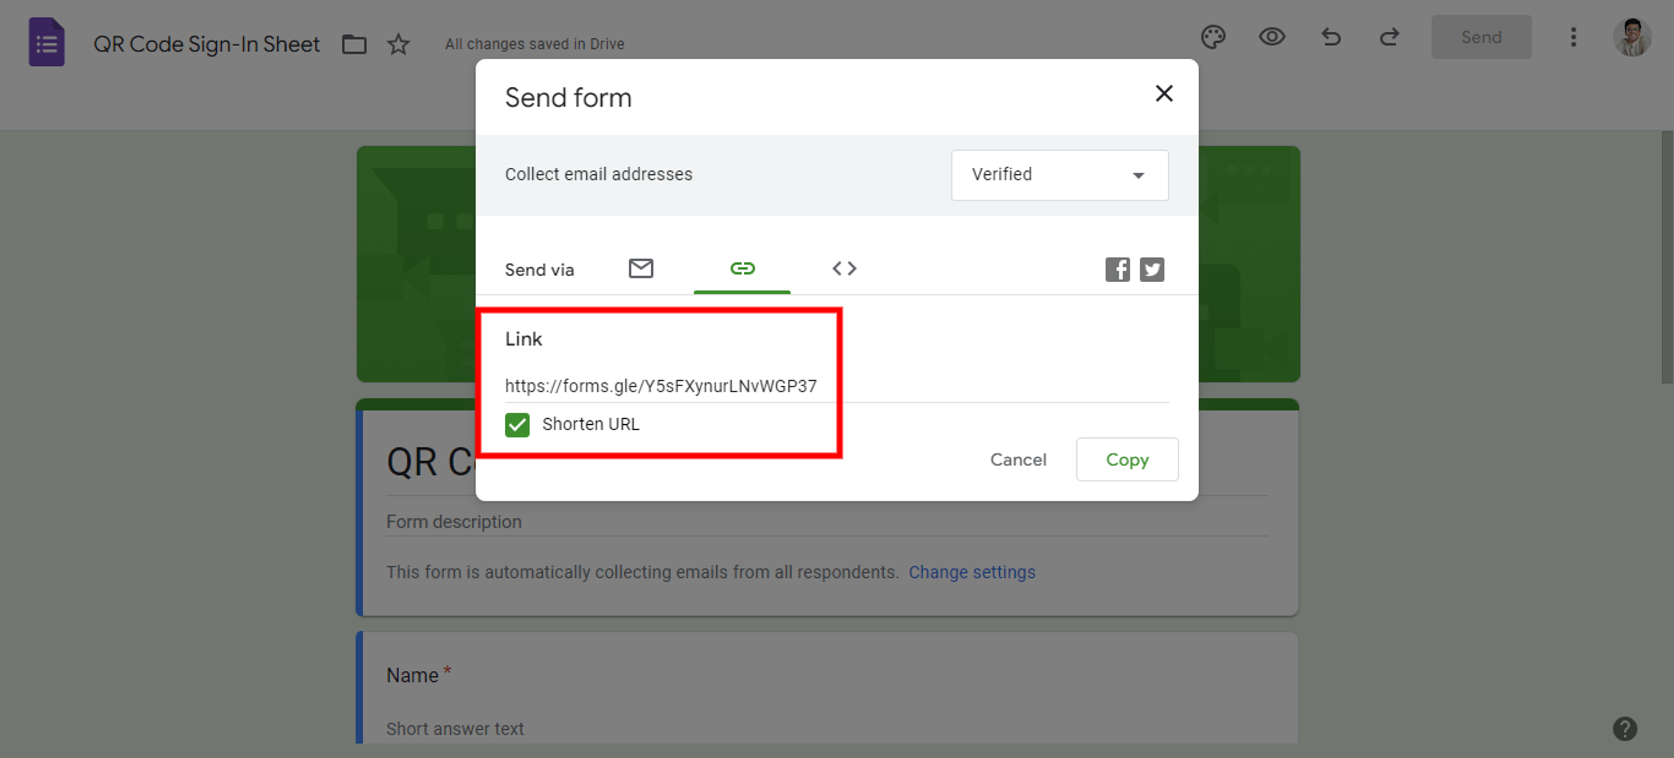This screenshot has width=1674, height=758.
Task: Click the All changes saved in Drive status
Action: pos(534,44)
